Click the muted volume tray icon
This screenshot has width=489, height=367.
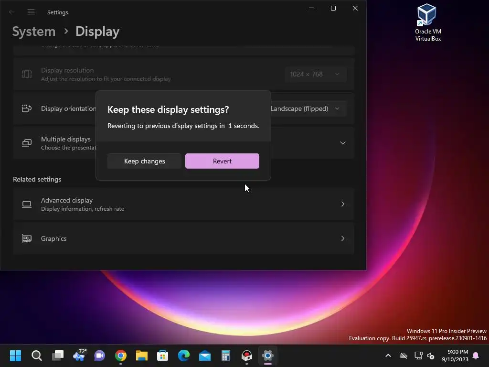(431, 356)
